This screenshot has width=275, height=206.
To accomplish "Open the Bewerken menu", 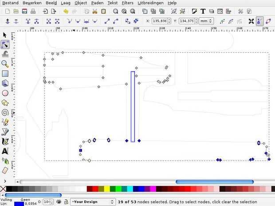I will click(x=32, y=3).
